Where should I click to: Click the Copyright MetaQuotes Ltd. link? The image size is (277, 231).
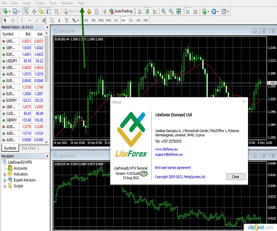[x=180, y=177]
